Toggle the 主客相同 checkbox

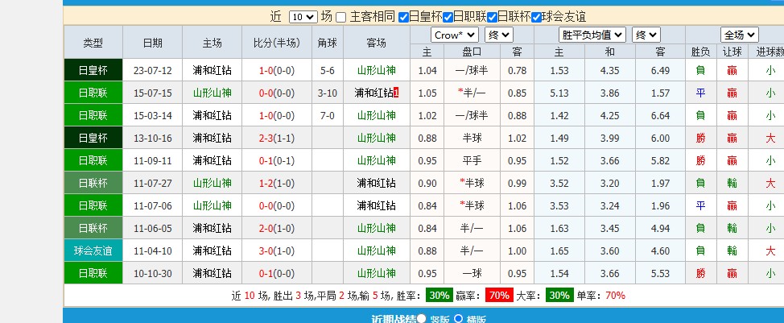[341, 17]
